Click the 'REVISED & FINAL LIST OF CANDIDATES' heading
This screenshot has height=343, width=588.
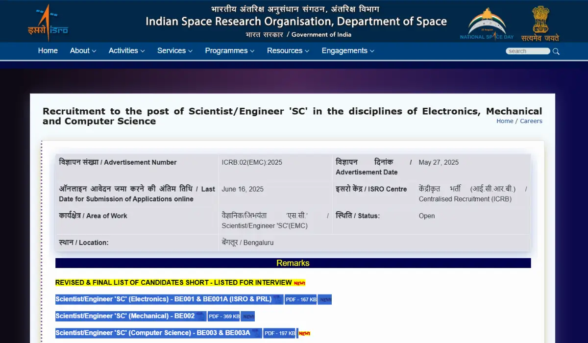coord(173,283)
